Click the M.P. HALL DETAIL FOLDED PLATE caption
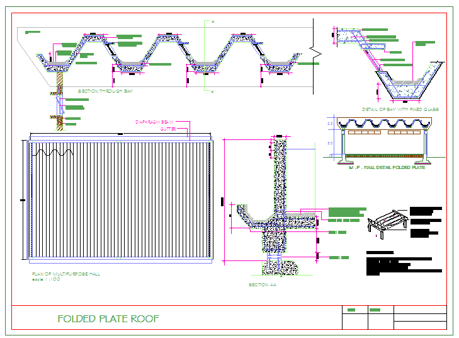 (x=387, y=167)
